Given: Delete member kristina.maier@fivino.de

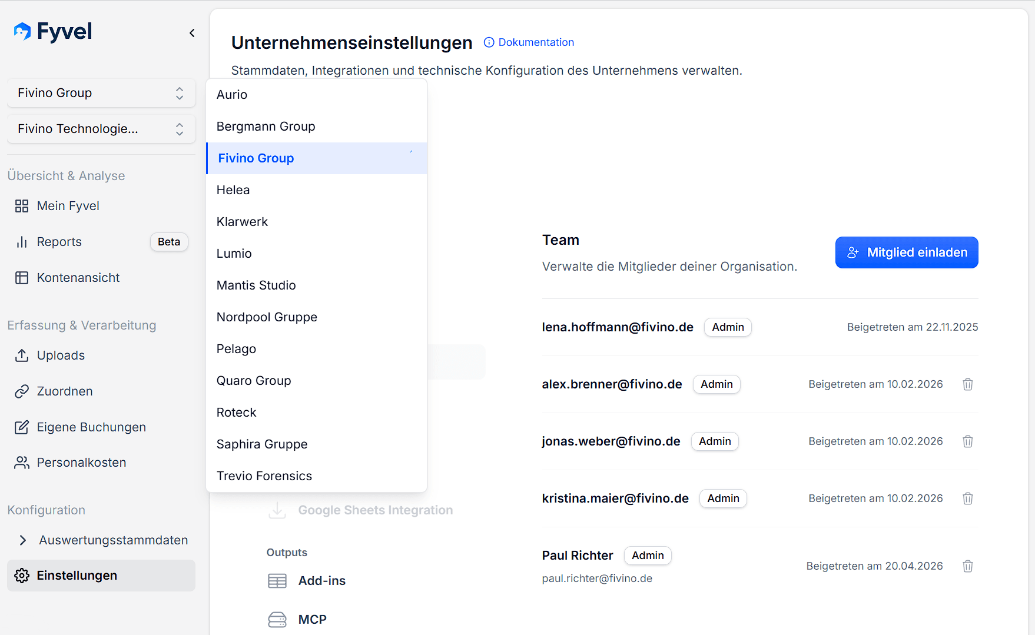Looking at the screenshot, I should click(968, 498).
